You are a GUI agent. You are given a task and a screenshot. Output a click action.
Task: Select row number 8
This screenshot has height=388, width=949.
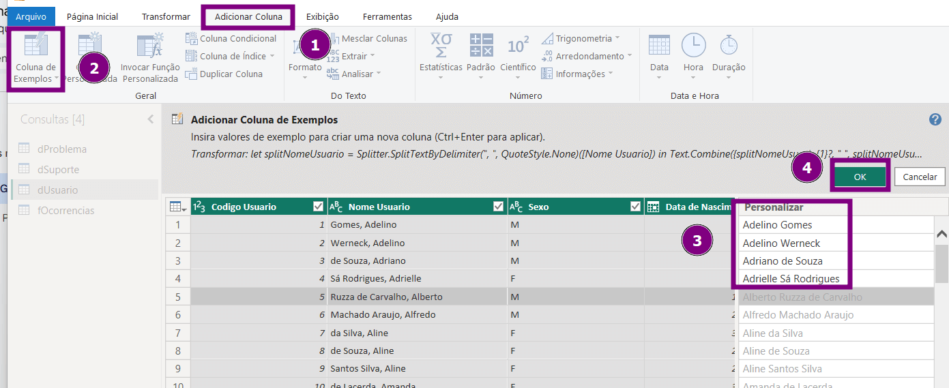click(177, 350)
